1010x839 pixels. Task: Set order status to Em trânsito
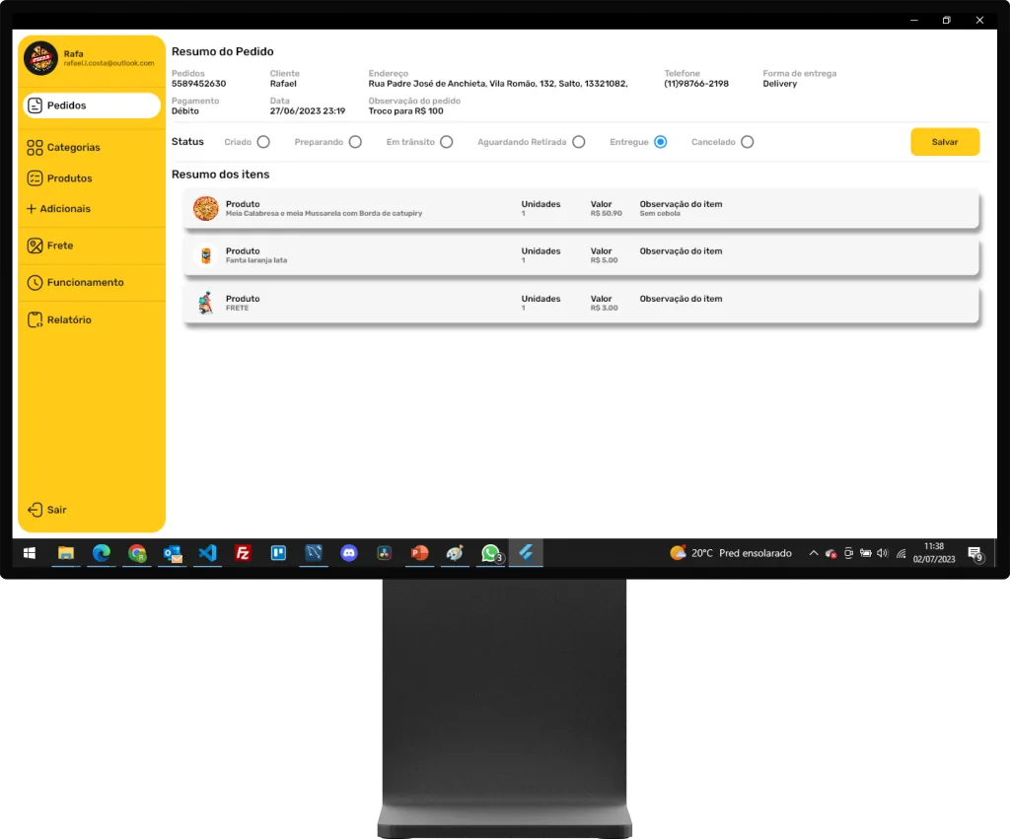447,142
